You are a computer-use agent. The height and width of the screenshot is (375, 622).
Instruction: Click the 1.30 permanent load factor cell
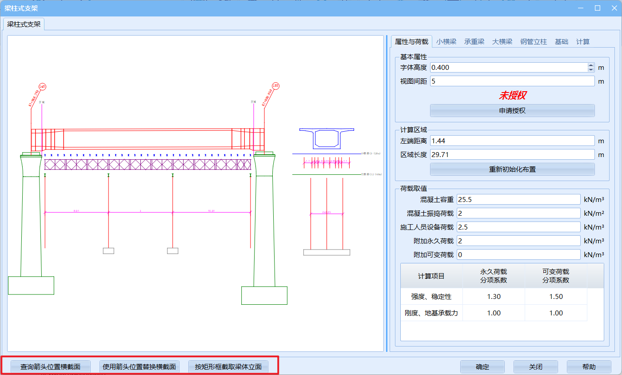click(x=494, y=297)
